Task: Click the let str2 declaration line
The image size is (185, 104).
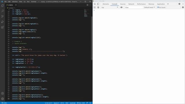Action: click(40, 55)
